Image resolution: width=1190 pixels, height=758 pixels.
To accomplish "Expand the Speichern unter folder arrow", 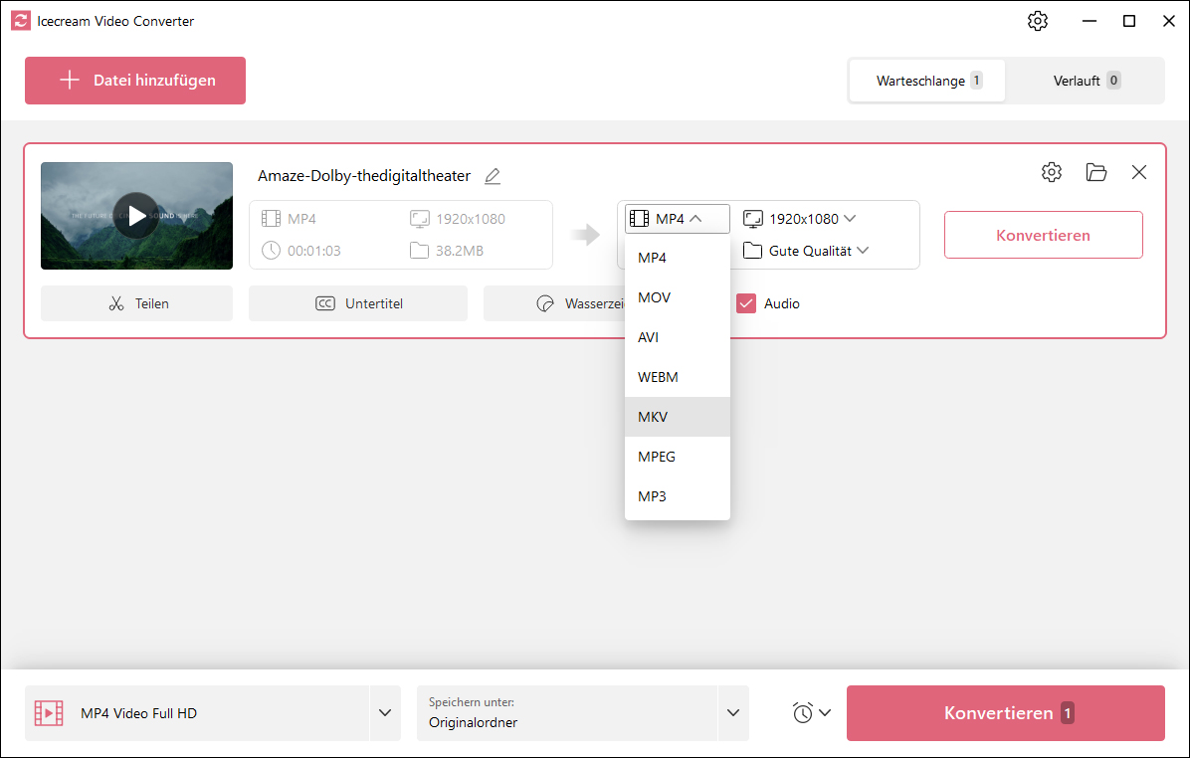I will [733, 713].
